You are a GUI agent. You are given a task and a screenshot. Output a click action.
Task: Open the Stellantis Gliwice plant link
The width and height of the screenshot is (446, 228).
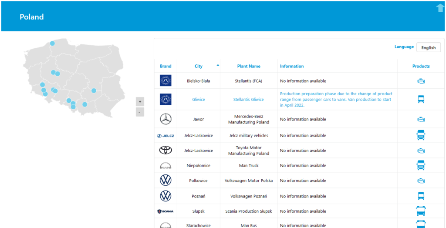[x=249, y=100]
